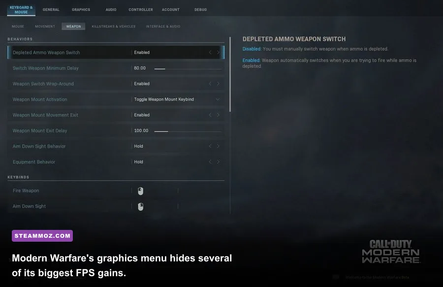The image size is (443, 287).
Task: Click the 100.00 exit delay value
Action: (x=141, y=130)
